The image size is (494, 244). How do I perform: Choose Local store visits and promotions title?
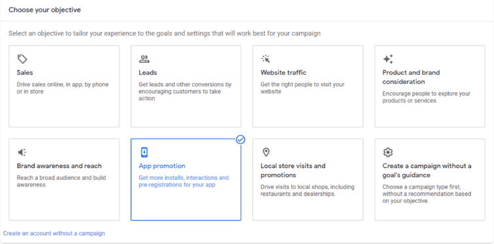click(293, 171)
